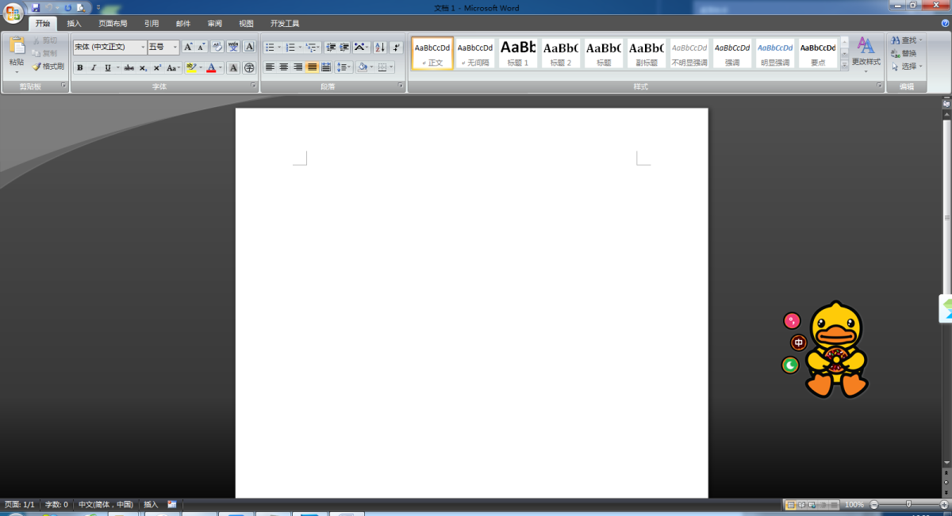Save document via Quick Access toolbar
952x516 pixels.
36,7
